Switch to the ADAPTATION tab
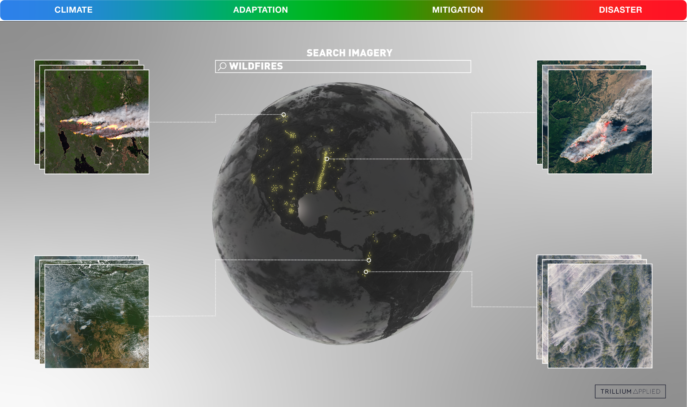The width and height of the screenshot is (687, 407). [261, 10]
